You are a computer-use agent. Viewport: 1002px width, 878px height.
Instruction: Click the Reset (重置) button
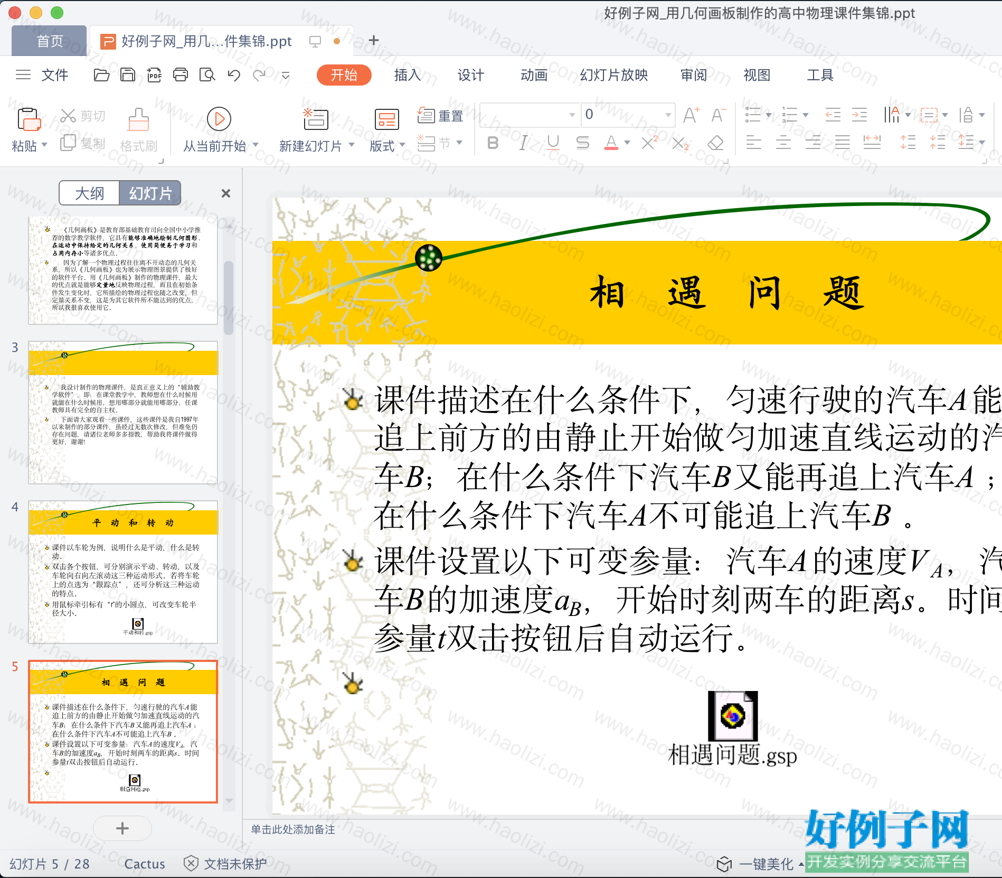click(x=440, y=116)
